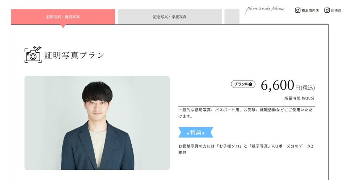Click the プラン料金 pill badge

(243, 84)
